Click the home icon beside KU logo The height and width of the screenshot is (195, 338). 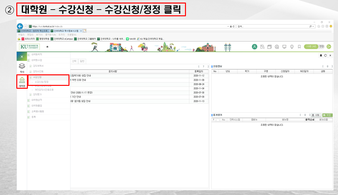click(47, 47)
